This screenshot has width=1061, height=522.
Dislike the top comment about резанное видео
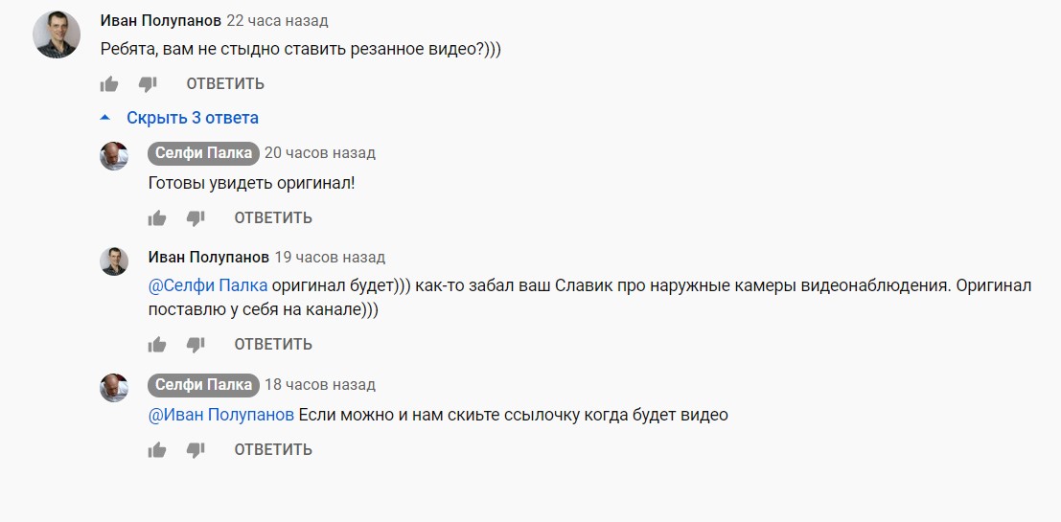point(148,84)
